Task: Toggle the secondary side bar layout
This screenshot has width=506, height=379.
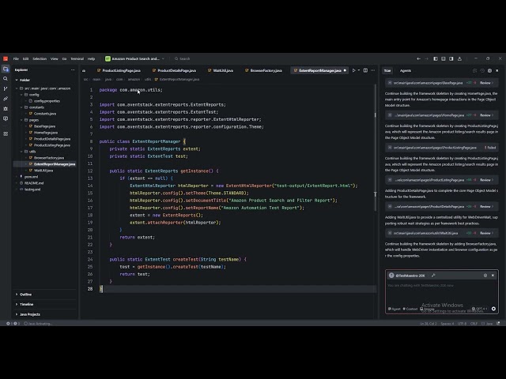Action: click(451, 58)
